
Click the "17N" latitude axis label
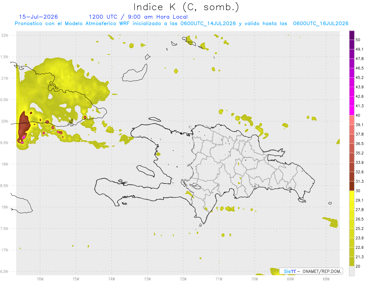5,250
